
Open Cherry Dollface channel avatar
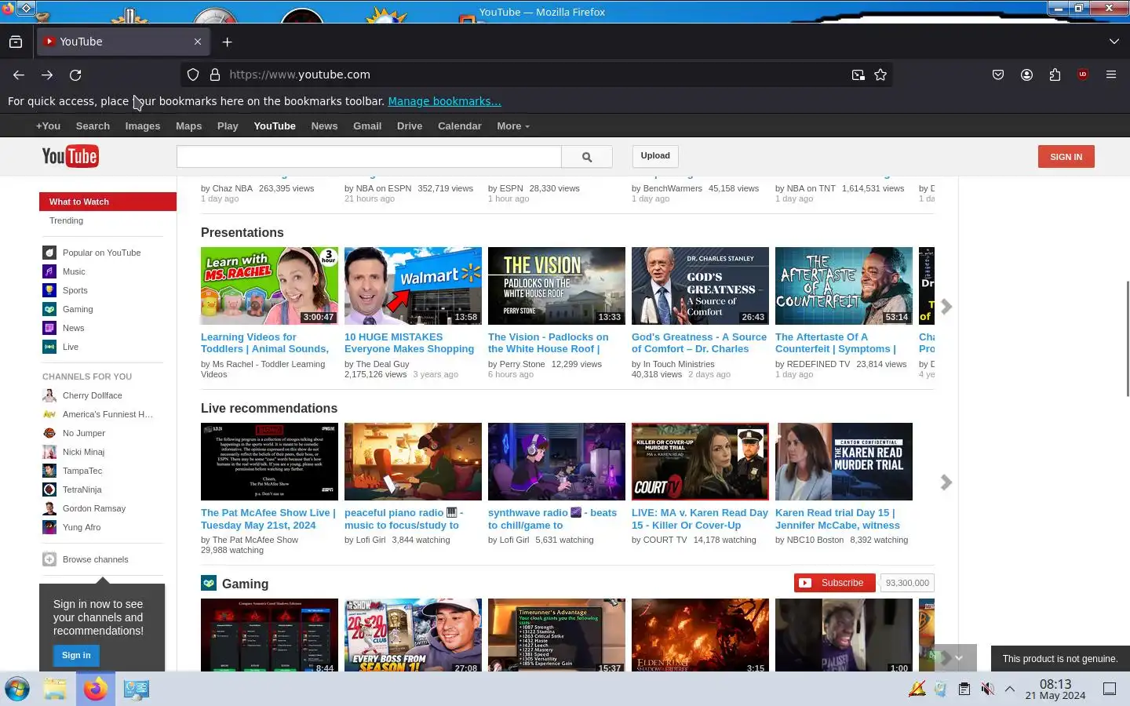click(x=49, y=395)
